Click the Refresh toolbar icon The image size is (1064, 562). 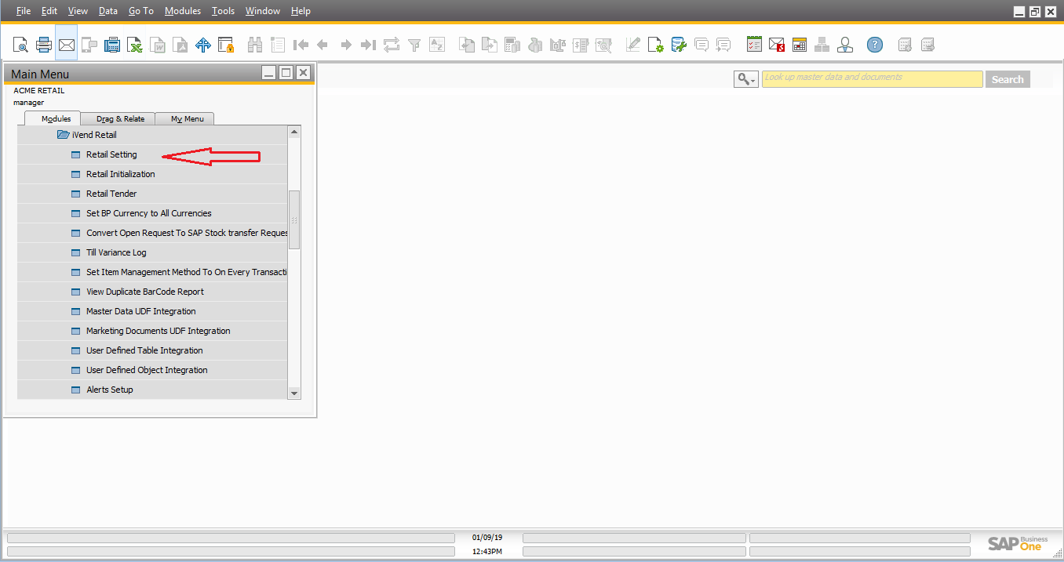tap(392, 45)
